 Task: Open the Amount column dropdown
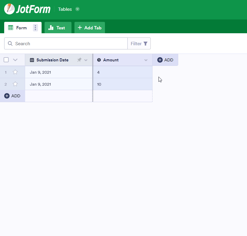click(146, 60)
